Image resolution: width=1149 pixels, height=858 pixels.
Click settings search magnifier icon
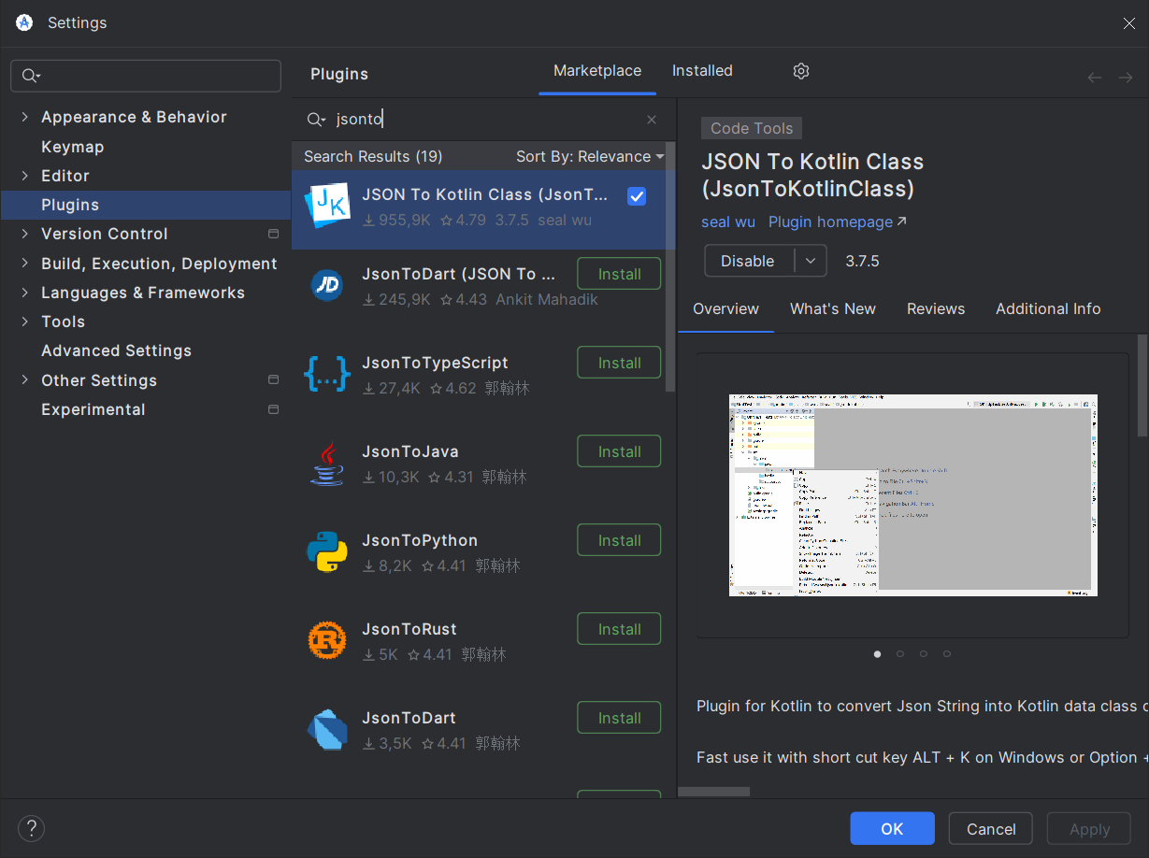tap(31, 76)
